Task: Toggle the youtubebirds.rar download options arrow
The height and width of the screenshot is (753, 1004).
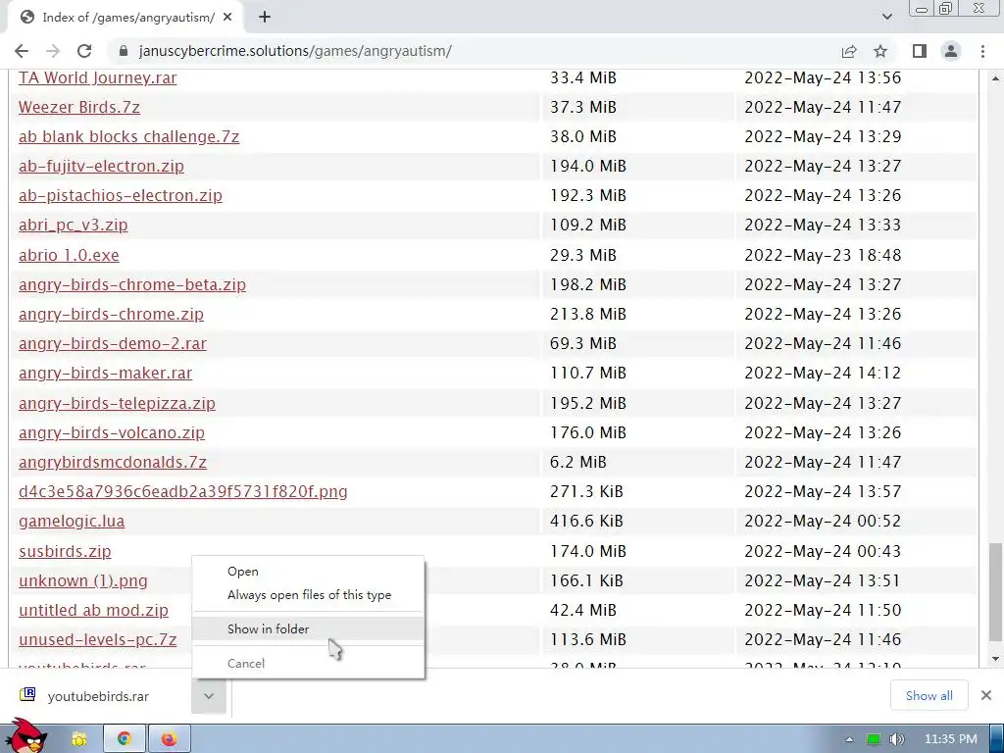Action: (209, 695)
